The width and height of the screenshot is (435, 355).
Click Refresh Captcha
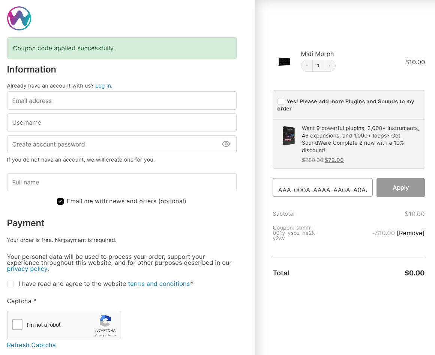click(x=31, y=345)
